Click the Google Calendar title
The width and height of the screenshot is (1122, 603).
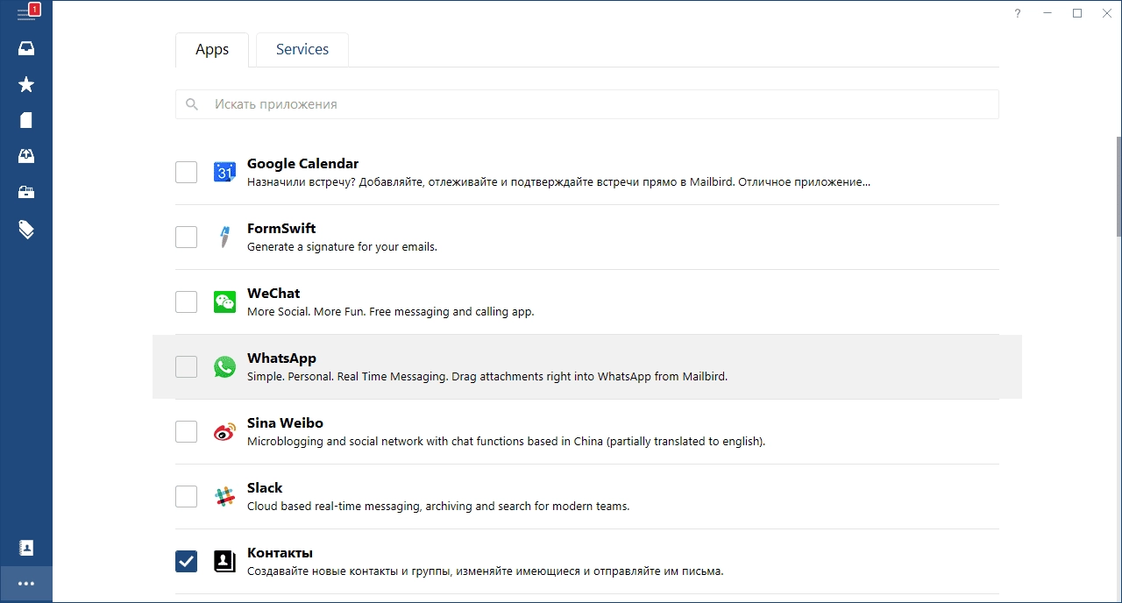[302, 164]
